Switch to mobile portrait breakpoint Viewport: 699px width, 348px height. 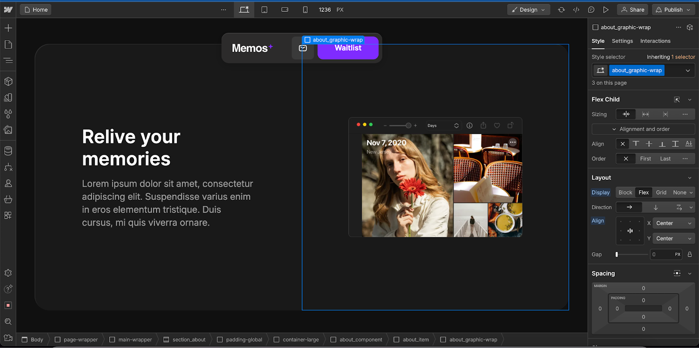[x=305, y=10]
